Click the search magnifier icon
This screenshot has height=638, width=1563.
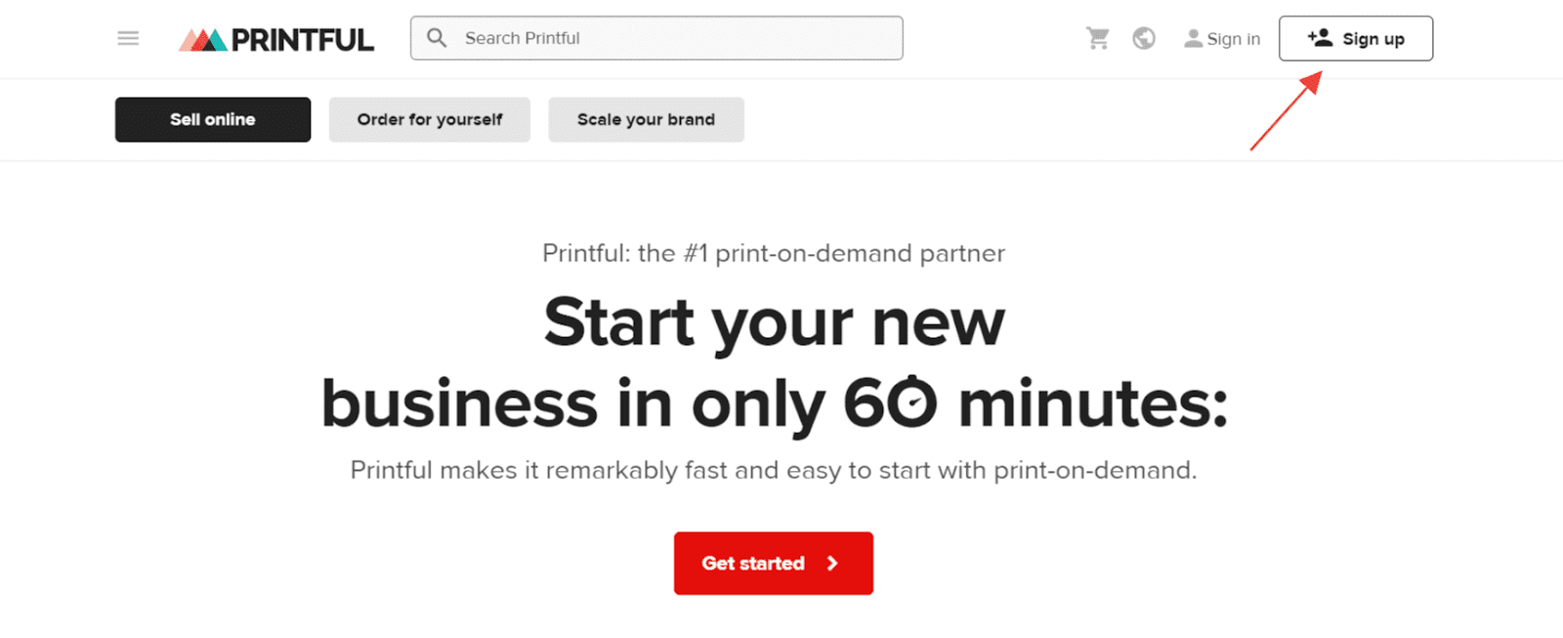(x=436, y=37)
